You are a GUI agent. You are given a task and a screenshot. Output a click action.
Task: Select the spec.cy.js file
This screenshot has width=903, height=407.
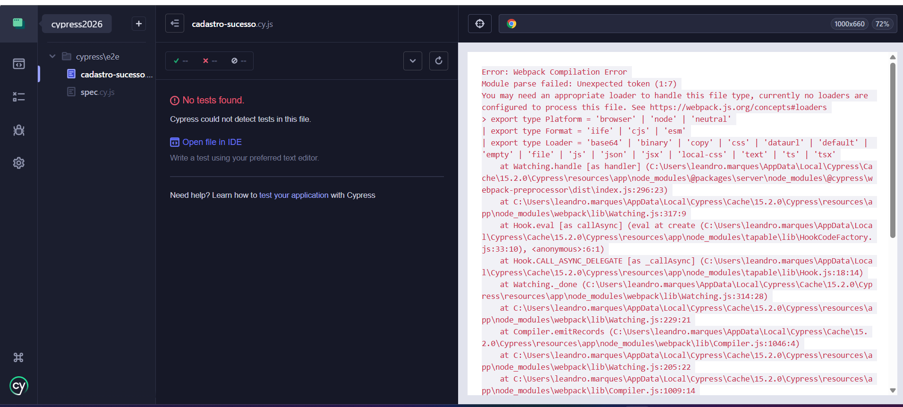tap(97, 92)
